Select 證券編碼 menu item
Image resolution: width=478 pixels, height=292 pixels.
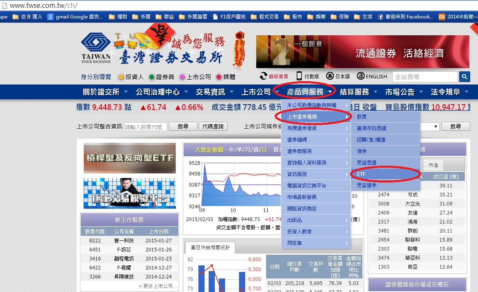[x=316, y=140]
